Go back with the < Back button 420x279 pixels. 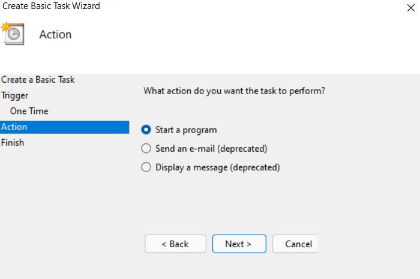175,244
